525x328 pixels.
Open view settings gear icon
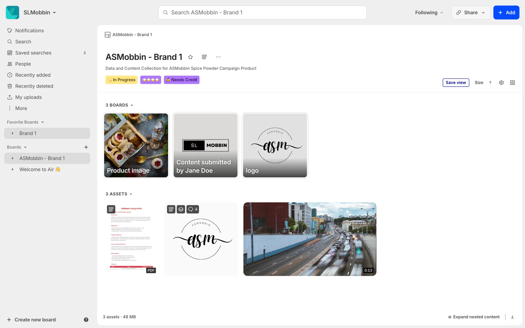point(501,83)
